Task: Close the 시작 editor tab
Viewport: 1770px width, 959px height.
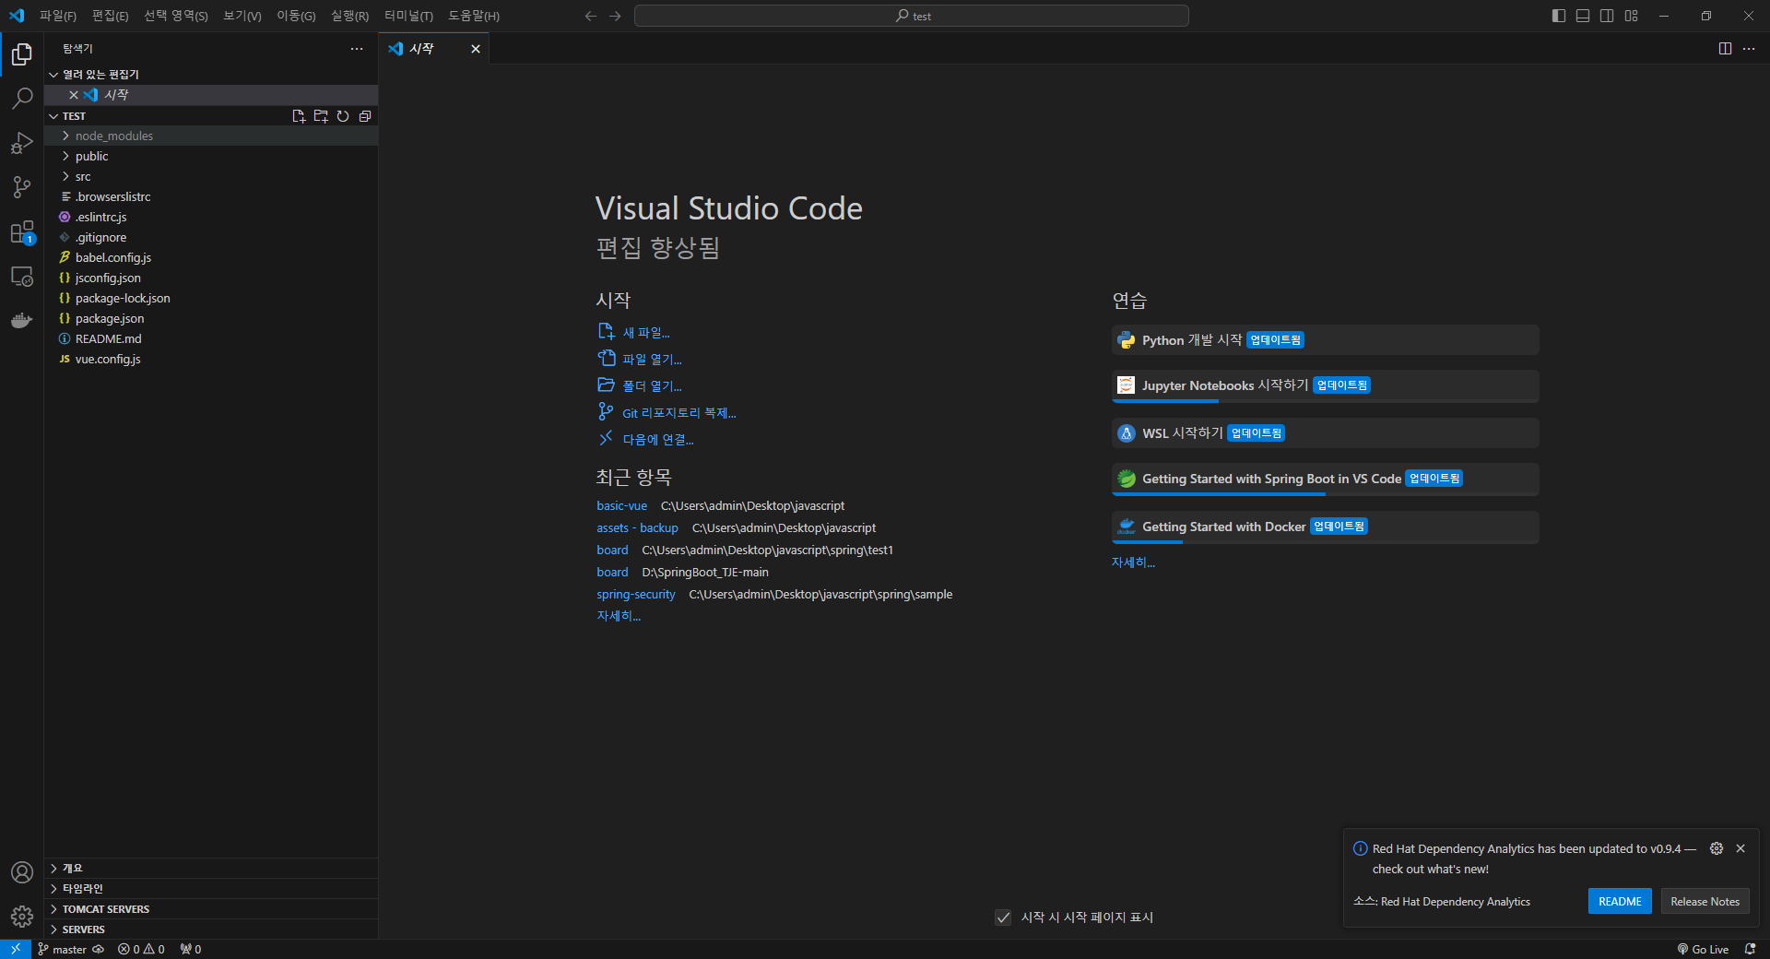Action: pos(476,49)
